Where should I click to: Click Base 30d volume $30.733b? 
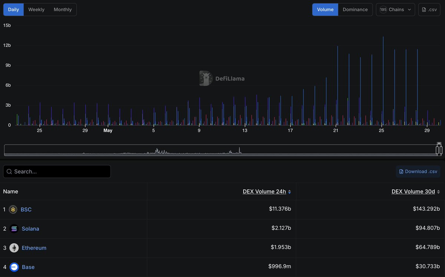[x=428, y=267]
